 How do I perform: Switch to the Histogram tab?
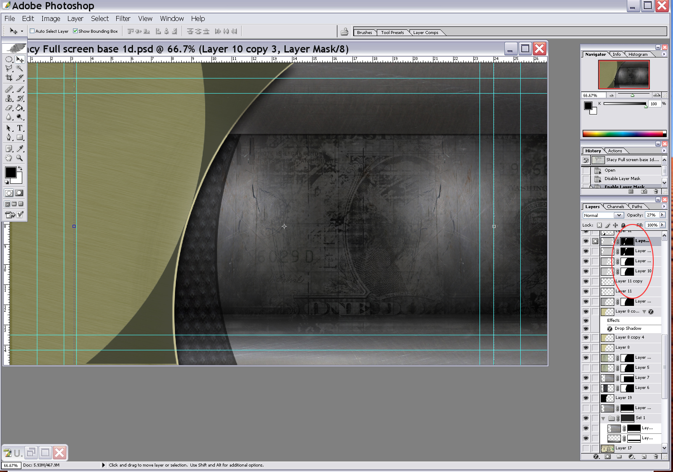tap(638, 54)
